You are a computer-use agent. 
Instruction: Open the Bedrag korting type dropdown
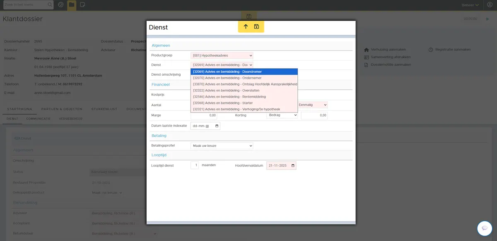[x=282, y=115]
